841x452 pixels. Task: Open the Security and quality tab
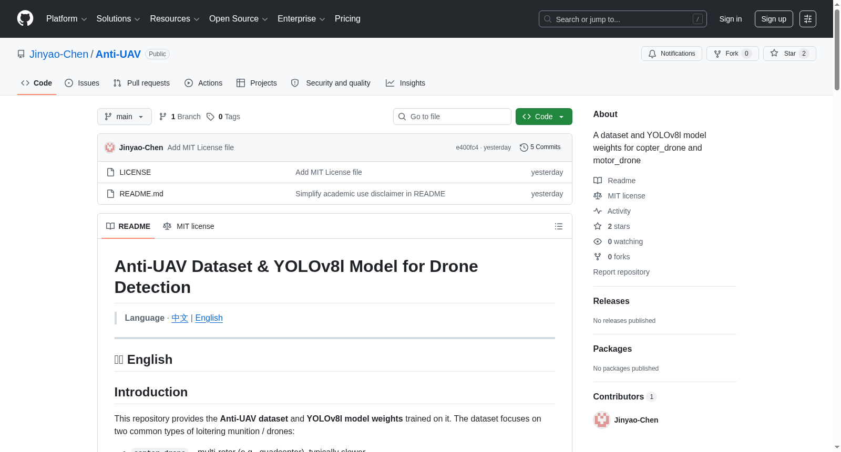tap(331, 83)
